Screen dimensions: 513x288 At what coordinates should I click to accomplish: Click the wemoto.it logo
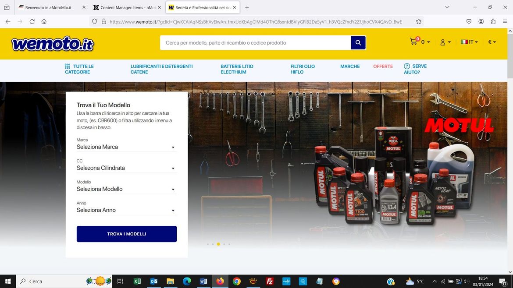(x=53, y=44)
